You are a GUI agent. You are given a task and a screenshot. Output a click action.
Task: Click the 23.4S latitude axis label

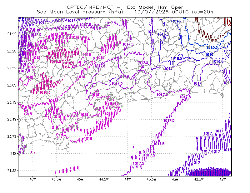pyautogui.click(x=12, y=119)
